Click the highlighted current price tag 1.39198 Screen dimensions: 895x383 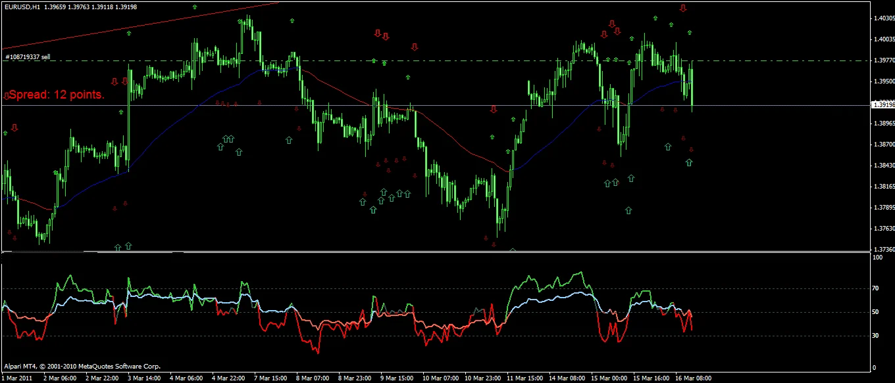pos(883,104)
